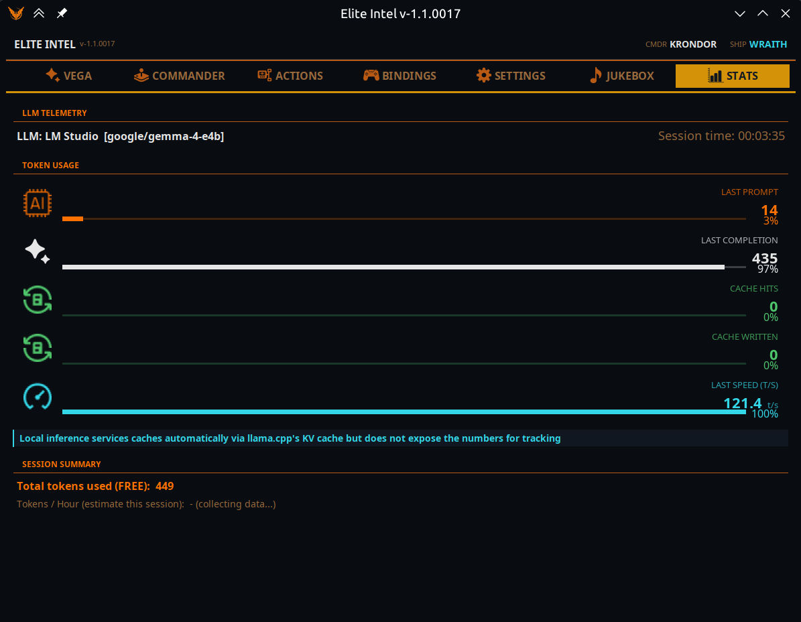Image resolution: width=801 pixels, height=622 pixels.
Task: Click the ship name WRAITH
Action: tap(767, 44)
